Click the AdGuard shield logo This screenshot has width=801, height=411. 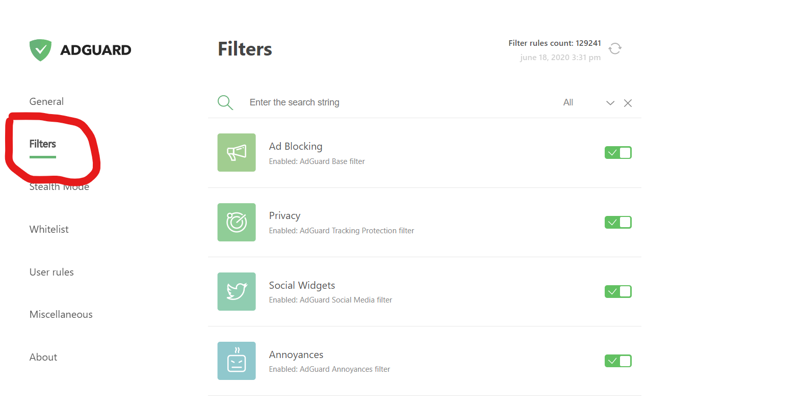tap(40, 50)
